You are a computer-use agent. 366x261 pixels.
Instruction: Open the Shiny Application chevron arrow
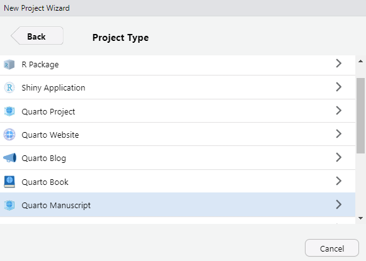coord(339,87)
